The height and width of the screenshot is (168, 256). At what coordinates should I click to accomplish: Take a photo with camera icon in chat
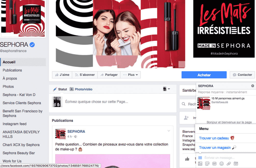coord(236,164)
